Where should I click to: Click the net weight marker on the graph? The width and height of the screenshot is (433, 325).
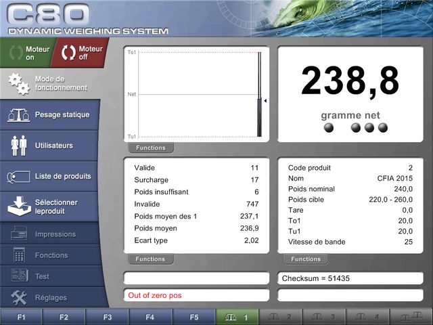click(x=265, y=101)
